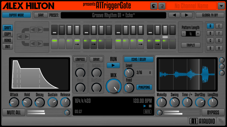Image resolution: width=227 pixels, height=127 pixels.
Task: Toggle PINGPONG delay mode
Action: [x=144, y=87]
